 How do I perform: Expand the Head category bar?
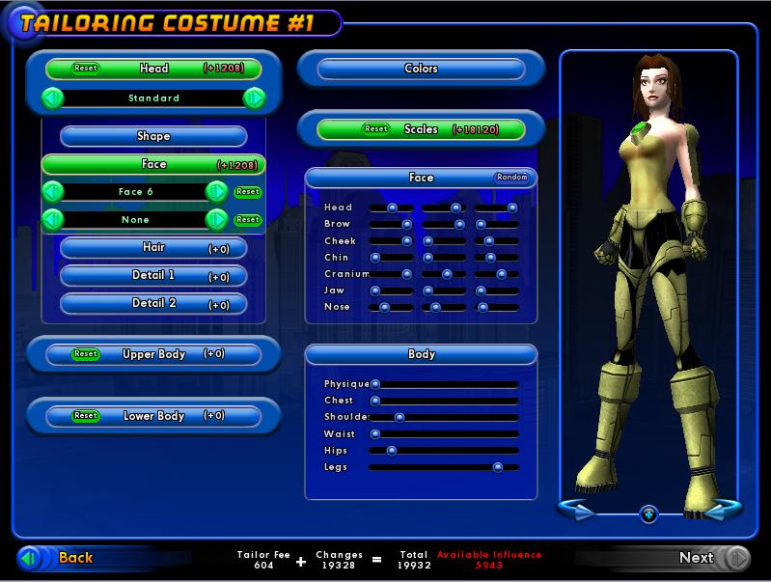(153, 69)
